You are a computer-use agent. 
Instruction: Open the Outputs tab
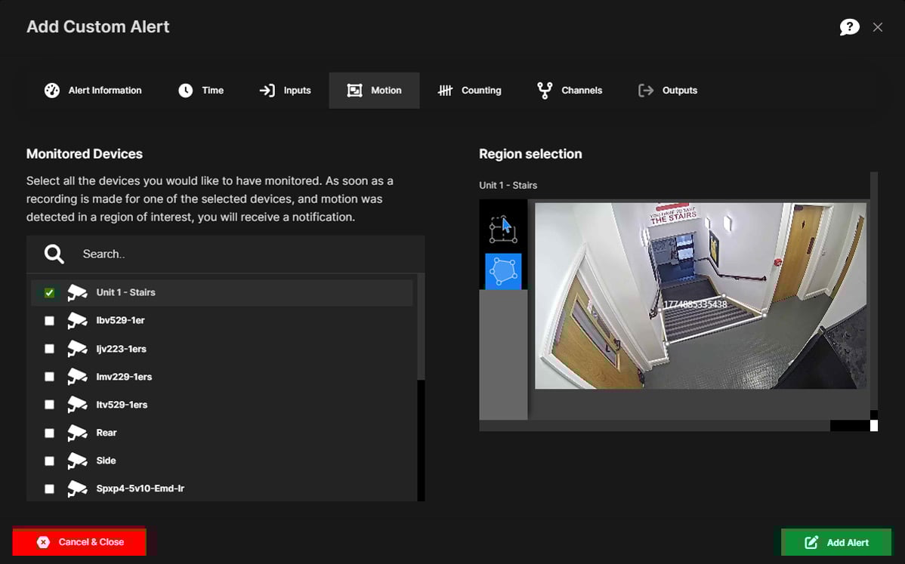tap(668, 91)
